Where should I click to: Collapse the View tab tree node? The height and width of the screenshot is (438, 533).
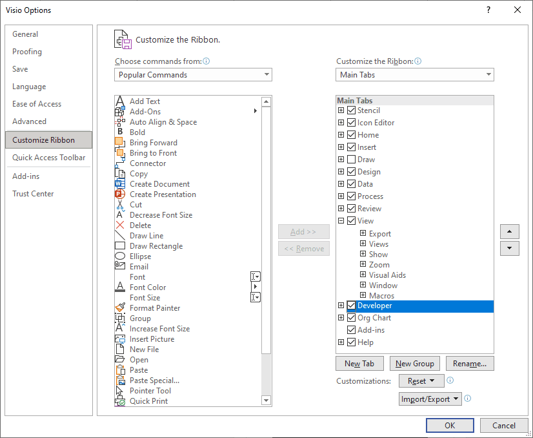[x=341, y=221]
